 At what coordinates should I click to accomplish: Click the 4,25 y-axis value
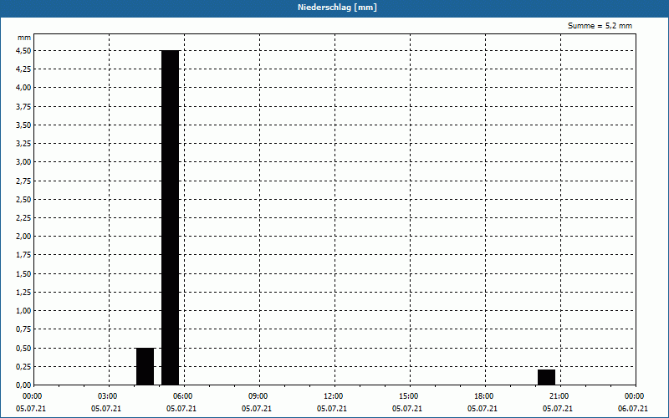[23, 69]
